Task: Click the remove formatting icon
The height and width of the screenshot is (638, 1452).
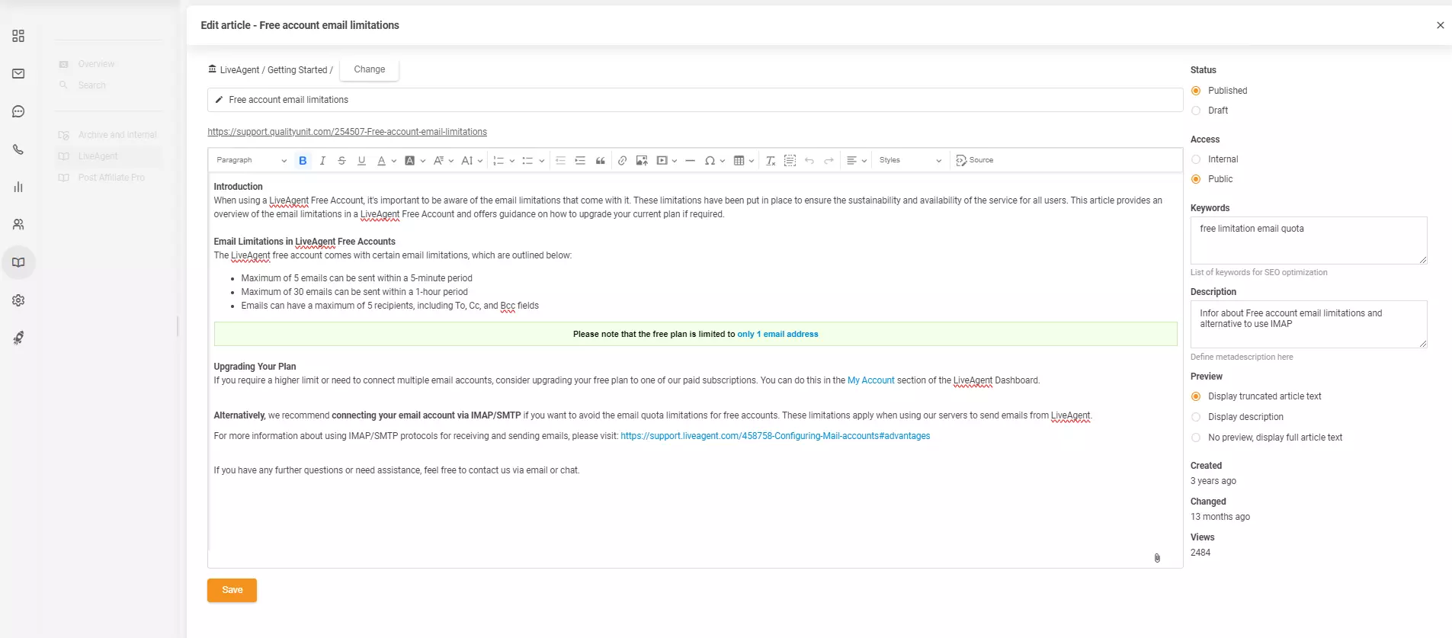Action: coord(770,161)
